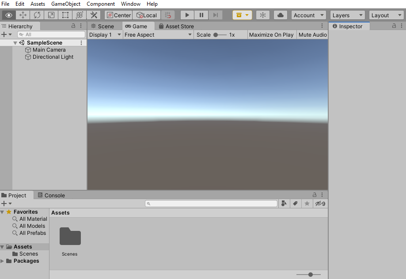
Task: Click the Hierarchy create plus button
Action: click(7, 34)
